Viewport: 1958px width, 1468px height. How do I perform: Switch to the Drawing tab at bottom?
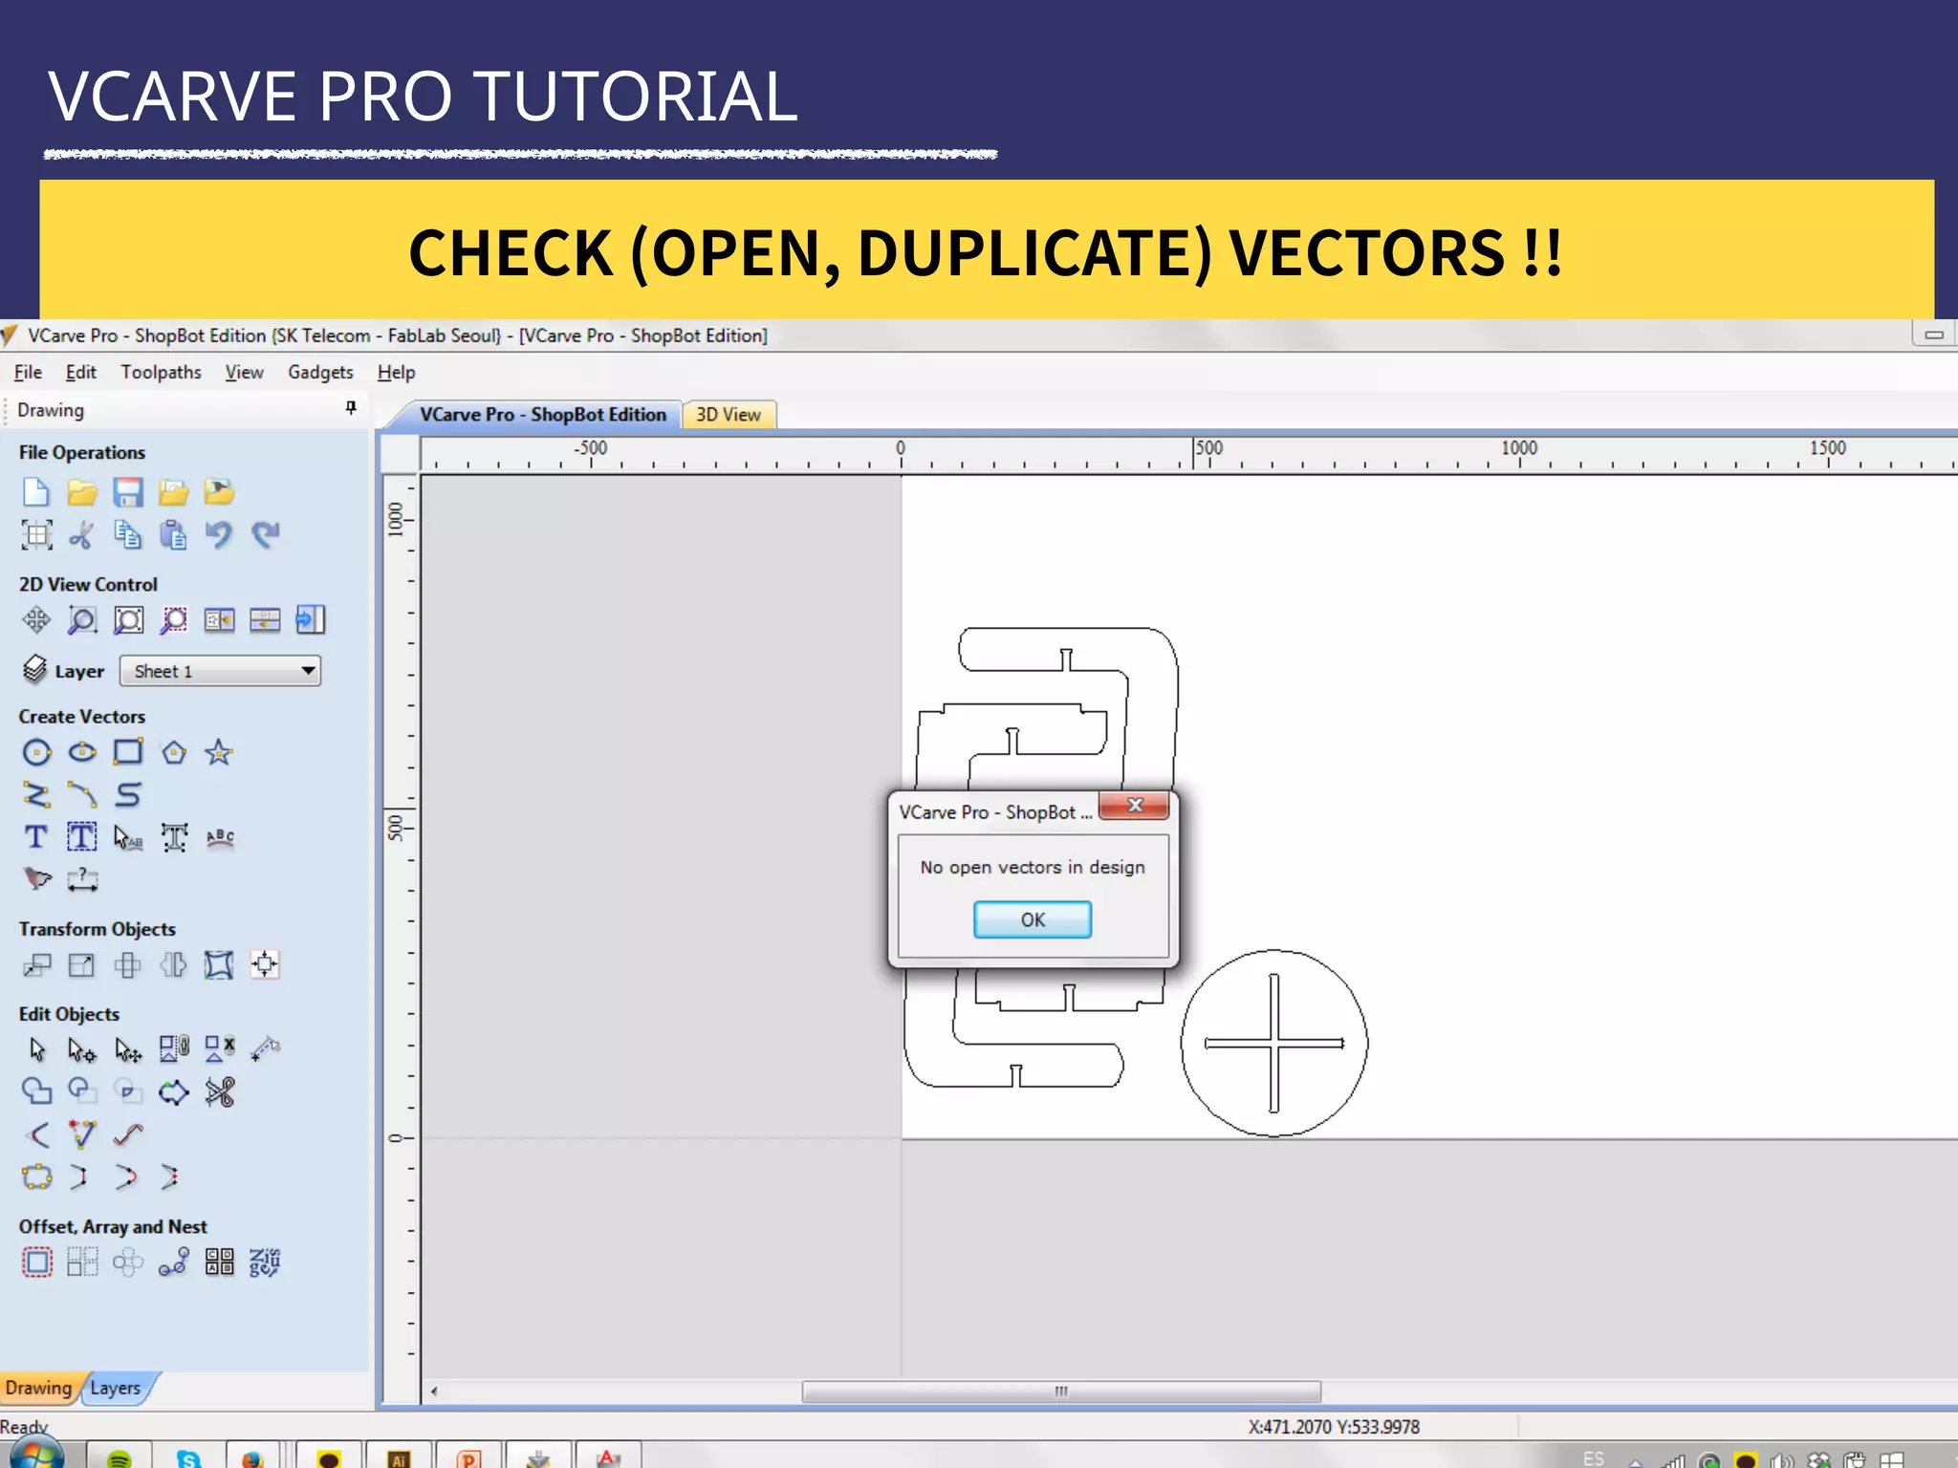[38, 1388]
